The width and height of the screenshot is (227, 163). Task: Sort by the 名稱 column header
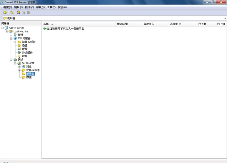coord(79,24)
